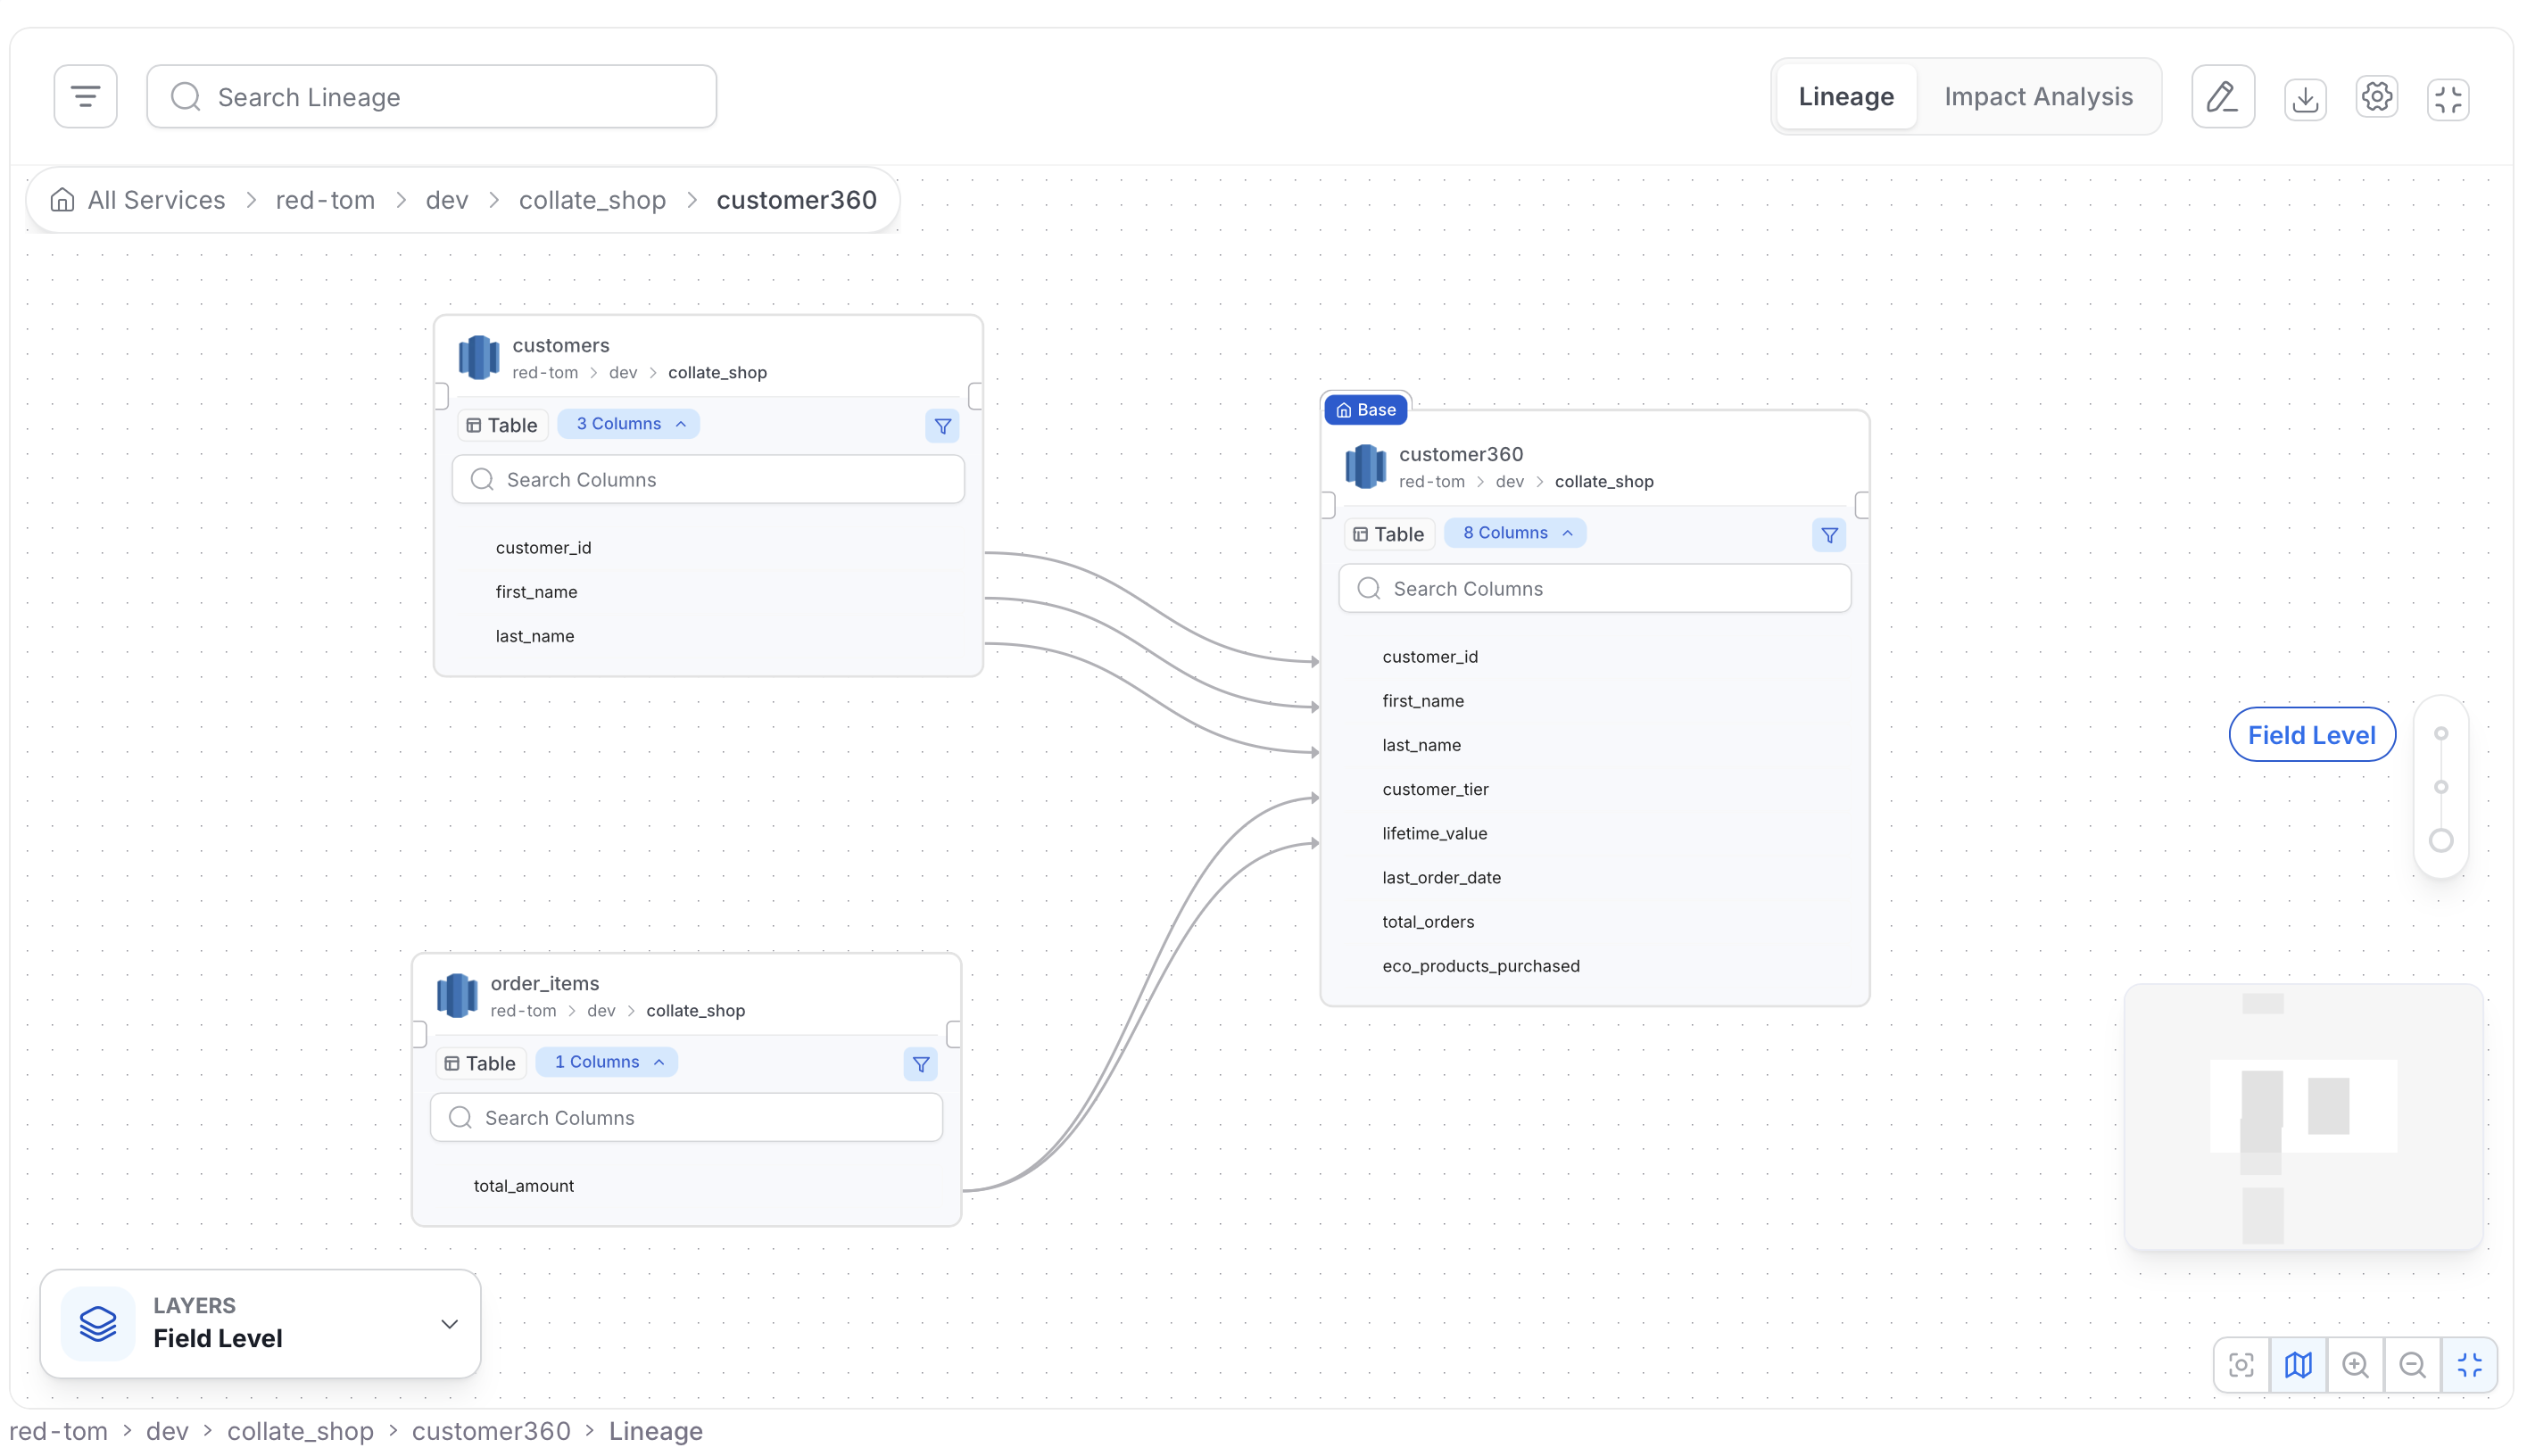The height and width of the screenshot is (1456, 2527).
Task: Select total_amount column in order_items
Action: tap(523, 1186)
